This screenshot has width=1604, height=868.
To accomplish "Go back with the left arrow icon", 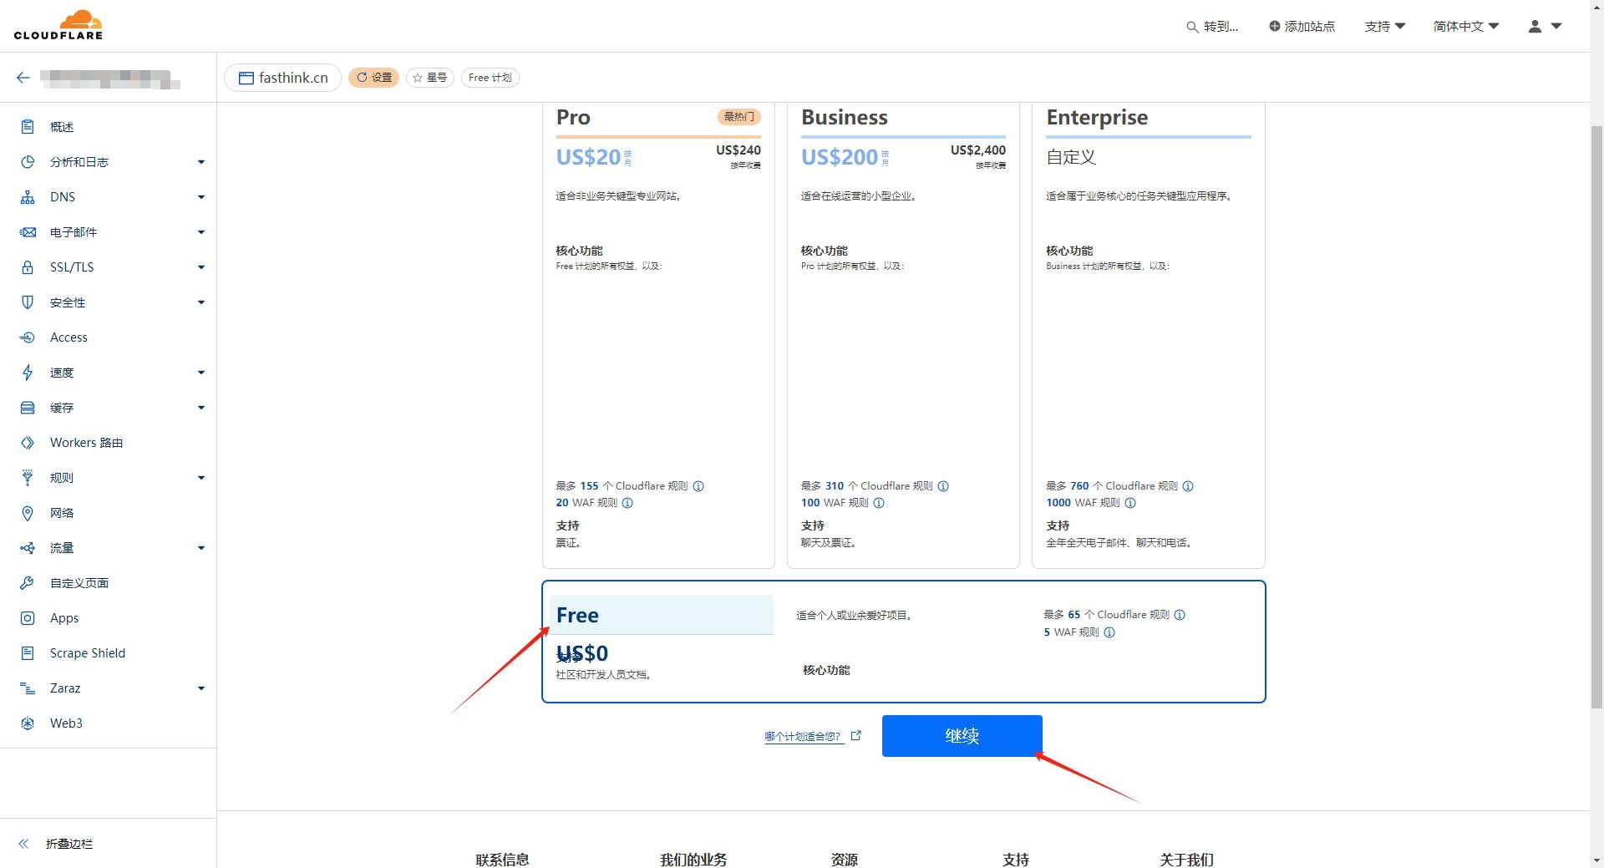I will click(23, 78).
